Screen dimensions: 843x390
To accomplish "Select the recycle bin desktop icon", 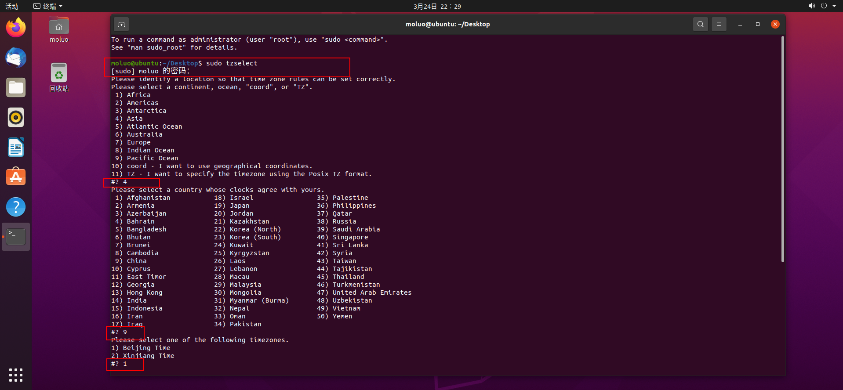I will coord(59,77).
